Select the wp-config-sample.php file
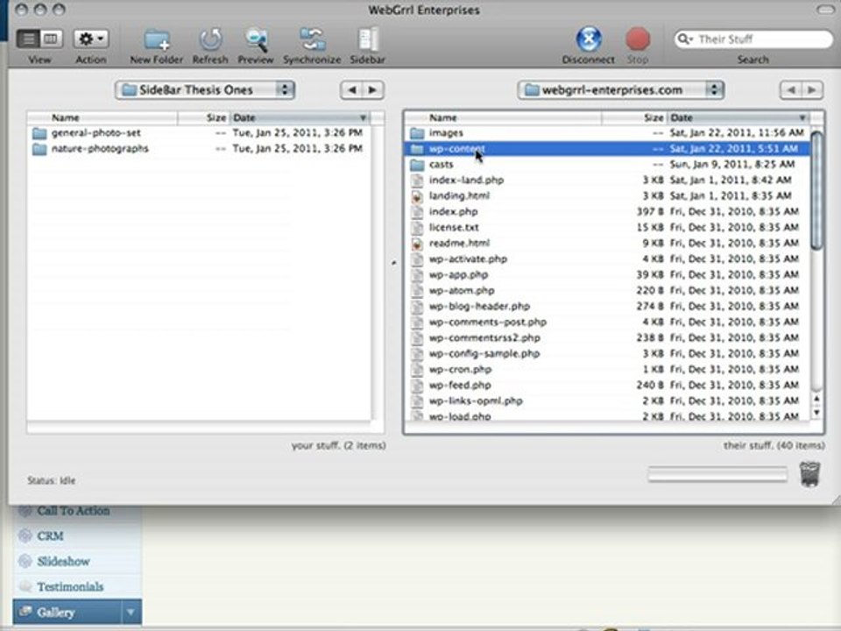The width and height of the screenshot is (841, 631). pos(607,353)
